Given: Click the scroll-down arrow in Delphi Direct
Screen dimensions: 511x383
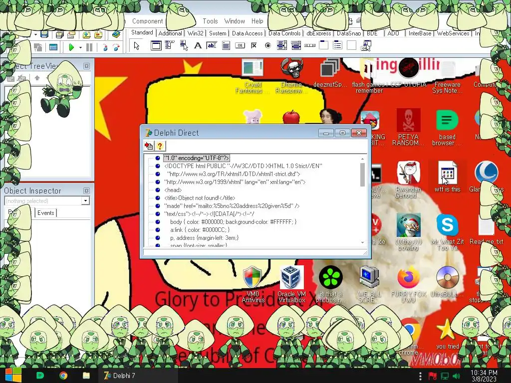Looking at the screenshot, I should coord(362,242).
